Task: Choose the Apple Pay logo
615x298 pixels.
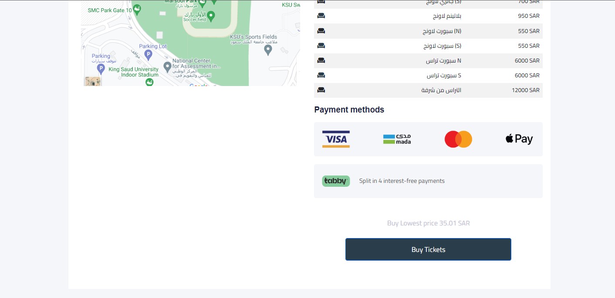Action: pos(519,139)
